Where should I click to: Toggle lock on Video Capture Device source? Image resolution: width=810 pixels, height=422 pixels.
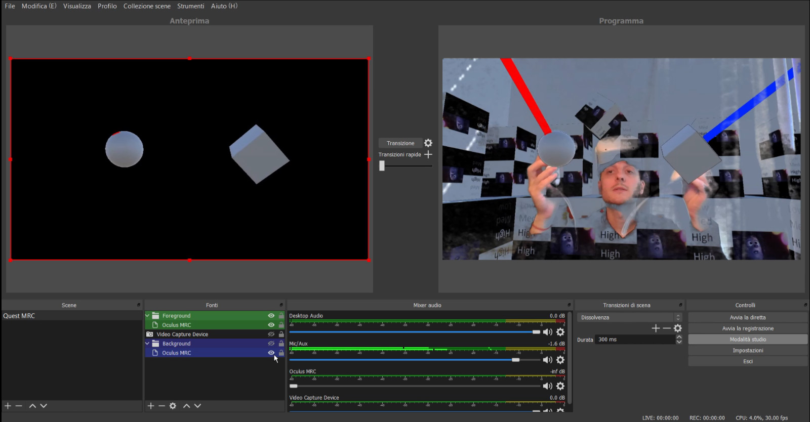click(x=281, y=334)
